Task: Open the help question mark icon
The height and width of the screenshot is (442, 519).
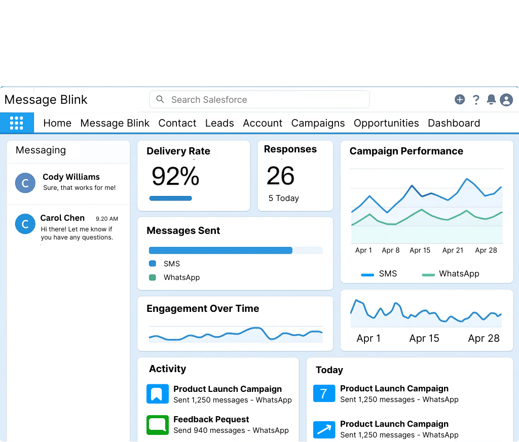Action: tap(476, 100)
